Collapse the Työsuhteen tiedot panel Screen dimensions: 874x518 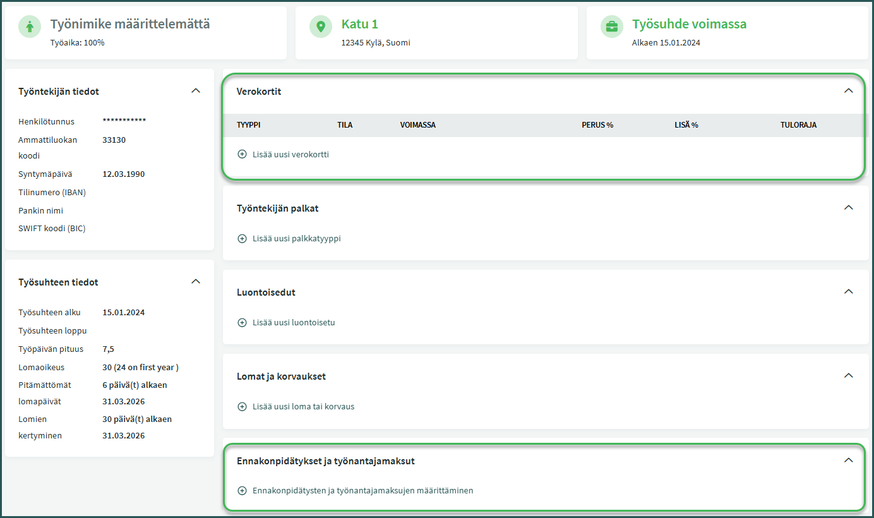196,282
